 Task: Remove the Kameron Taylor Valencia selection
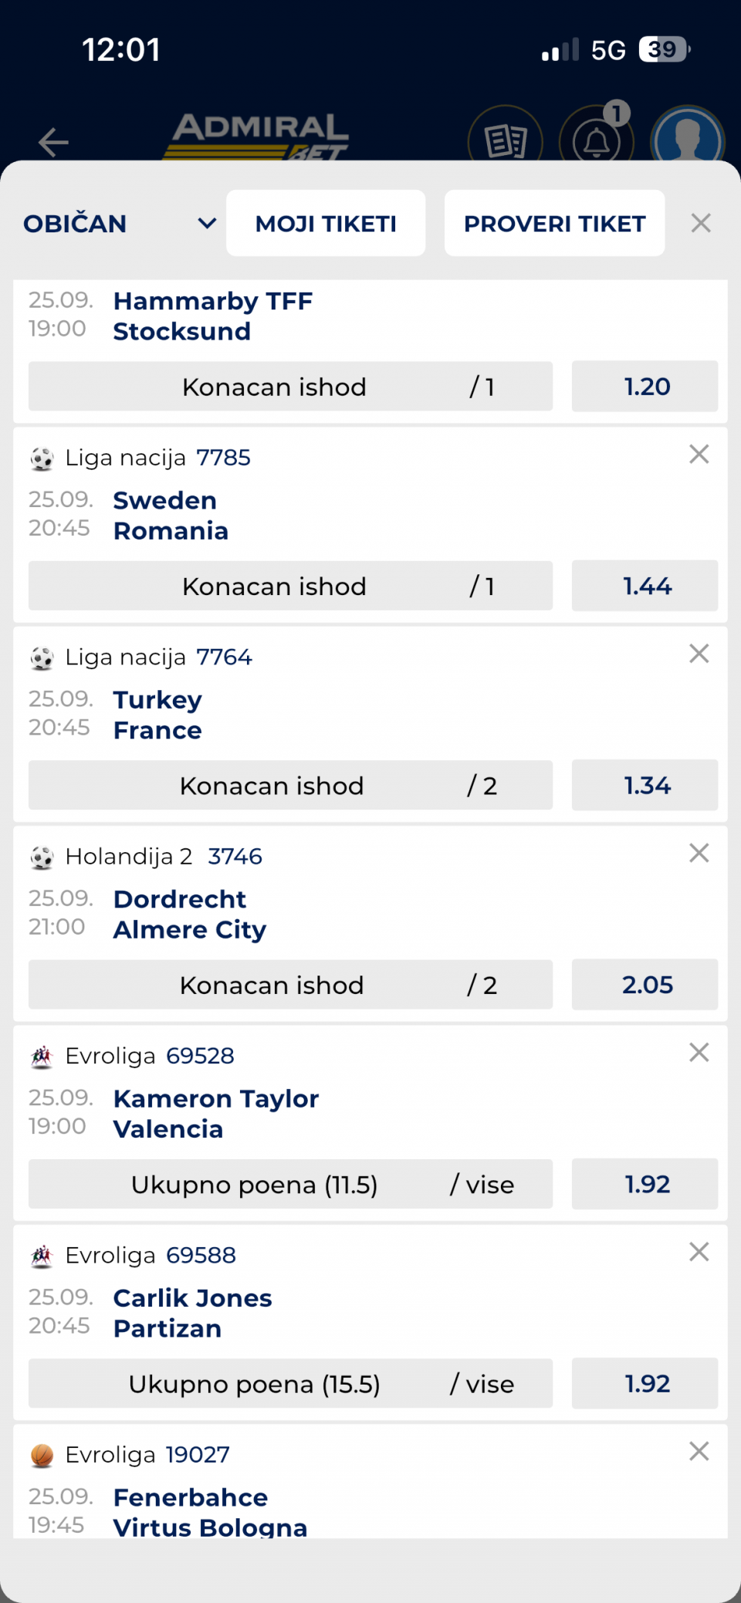699,1052
